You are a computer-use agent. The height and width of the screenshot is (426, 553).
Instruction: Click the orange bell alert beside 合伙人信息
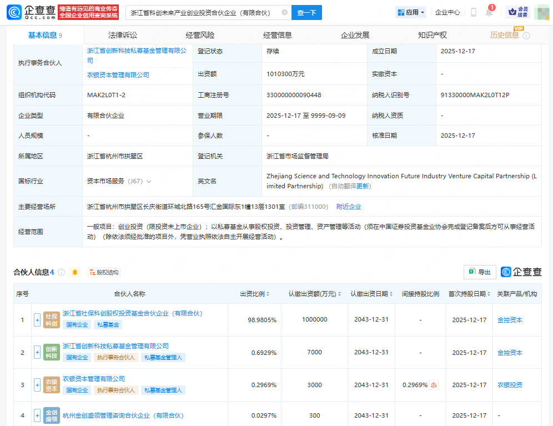[x=76, y=272]
